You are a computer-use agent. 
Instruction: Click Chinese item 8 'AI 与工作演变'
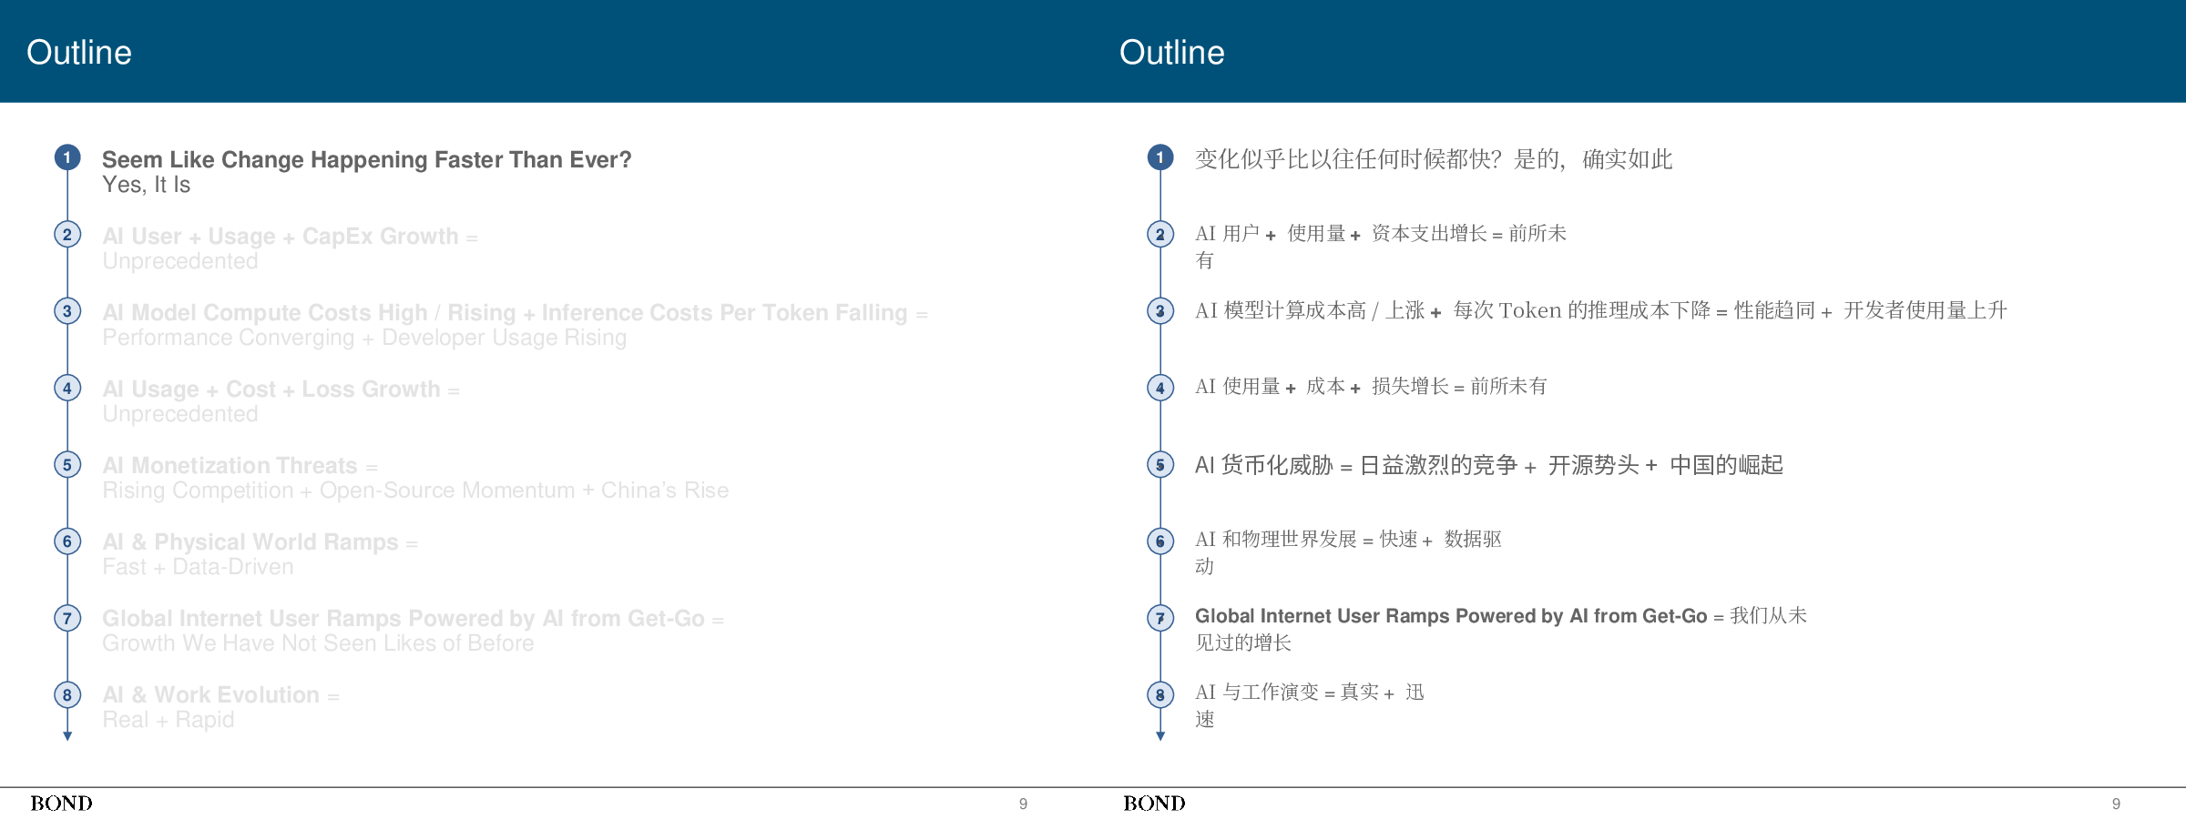(1257, 693)
